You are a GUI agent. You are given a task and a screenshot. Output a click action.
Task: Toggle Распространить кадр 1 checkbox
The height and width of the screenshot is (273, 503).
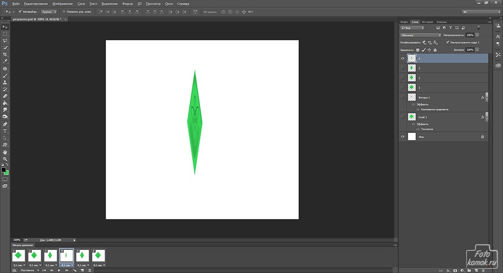[447, 42]
